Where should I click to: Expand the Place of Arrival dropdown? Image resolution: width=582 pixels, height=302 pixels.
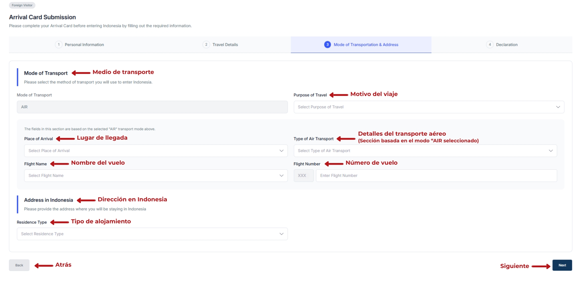155,151
